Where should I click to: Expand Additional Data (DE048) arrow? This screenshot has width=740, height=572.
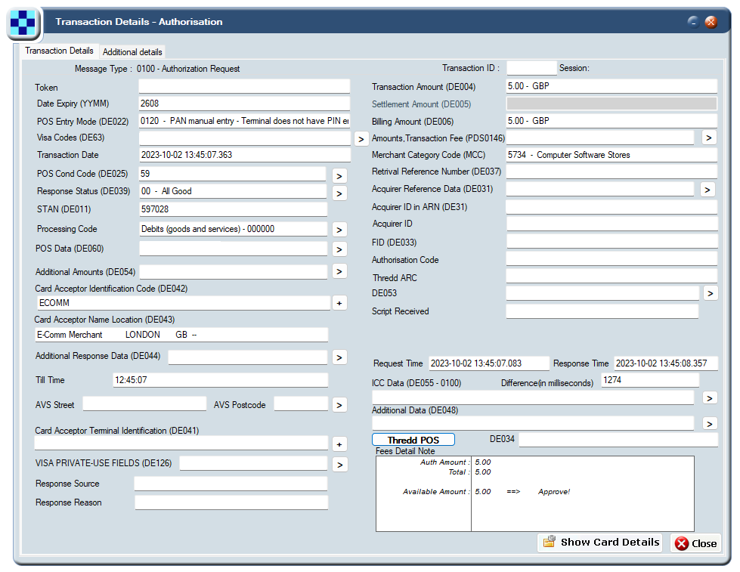point(709,423)
